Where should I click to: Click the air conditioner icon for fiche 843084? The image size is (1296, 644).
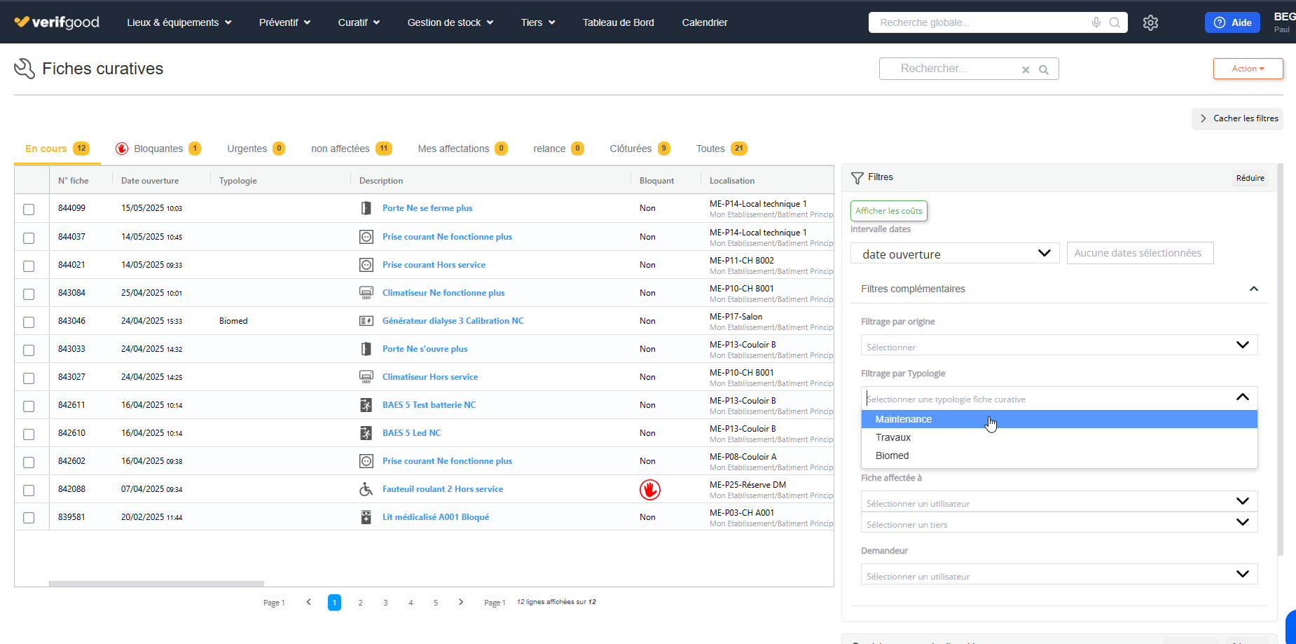coord(366,293)
